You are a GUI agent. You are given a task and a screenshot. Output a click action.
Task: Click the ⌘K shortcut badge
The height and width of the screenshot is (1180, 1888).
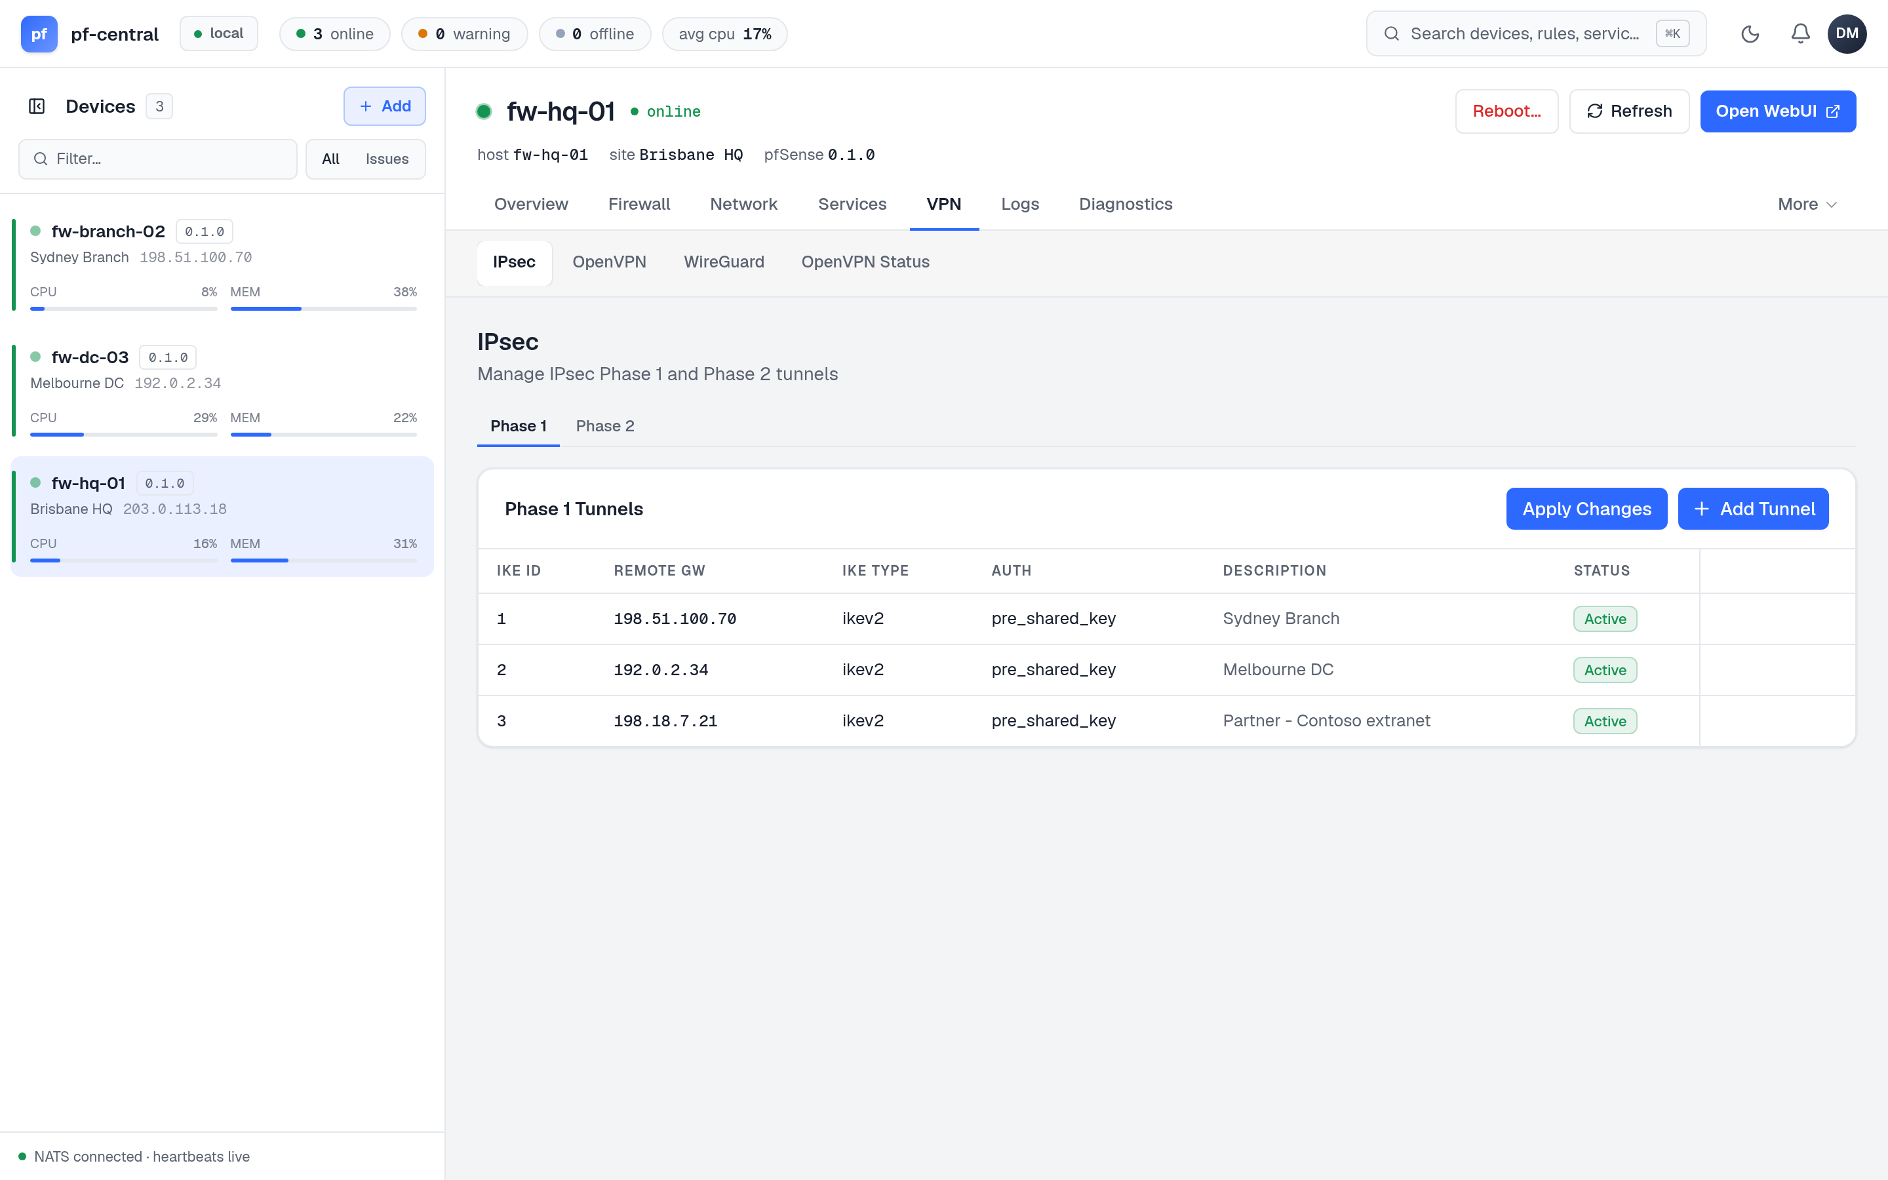click(1672, 33)
